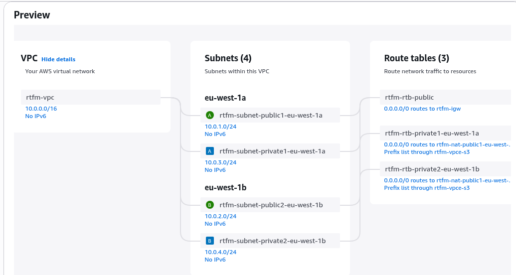
Task: Click green A icon of public1 subnet
Action: [209, 115]
